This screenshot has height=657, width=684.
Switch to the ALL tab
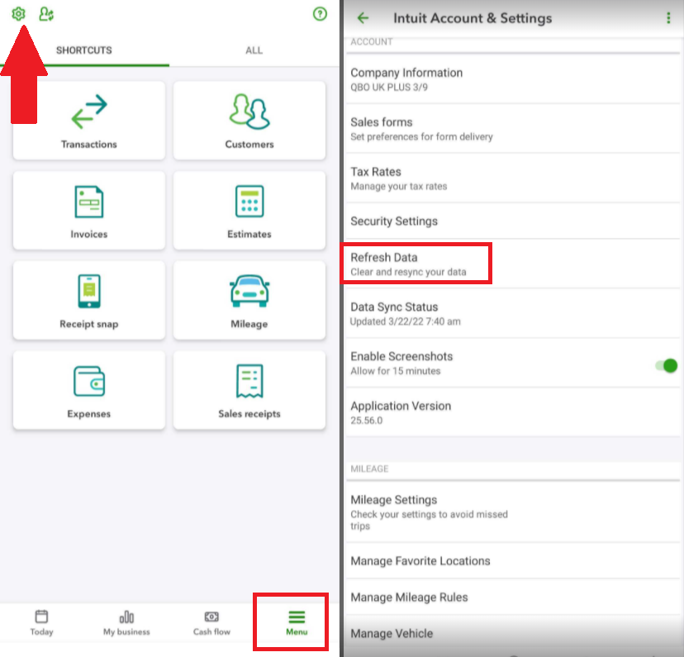(x=254, y=50)
